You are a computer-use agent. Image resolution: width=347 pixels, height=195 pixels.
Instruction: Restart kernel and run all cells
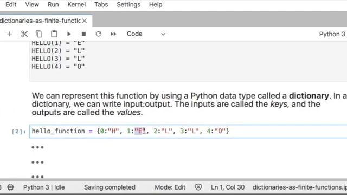coord(113,34)
